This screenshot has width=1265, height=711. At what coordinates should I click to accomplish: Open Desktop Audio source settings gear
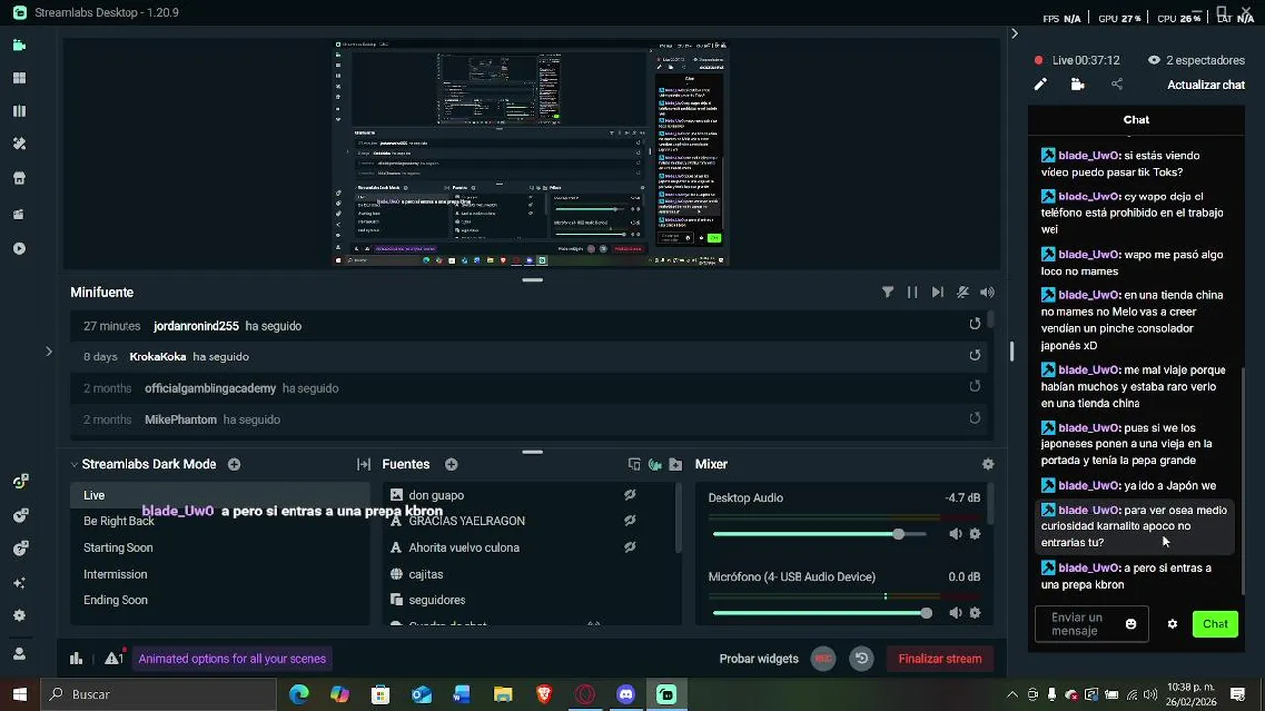click(x=975, y=534)
